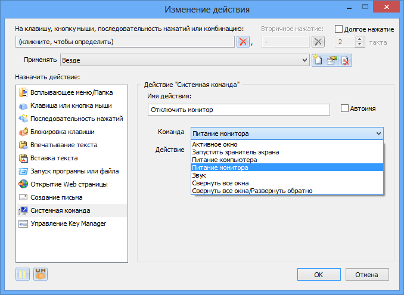Screen dimensions: 404x295
Task: Click the new exception list icon
Action: click(x=318, y=60)
